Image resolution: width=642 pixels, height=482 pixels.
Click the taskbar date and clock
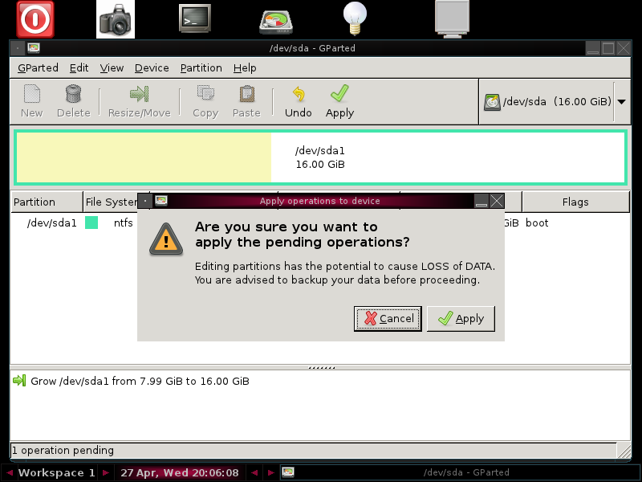coord(179,472)
